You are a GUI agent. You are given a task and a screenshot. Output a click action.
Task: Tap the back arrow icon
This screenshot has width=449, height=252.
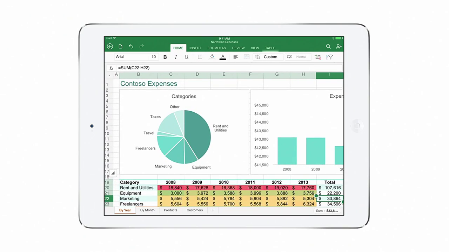[x=110, y=46]
